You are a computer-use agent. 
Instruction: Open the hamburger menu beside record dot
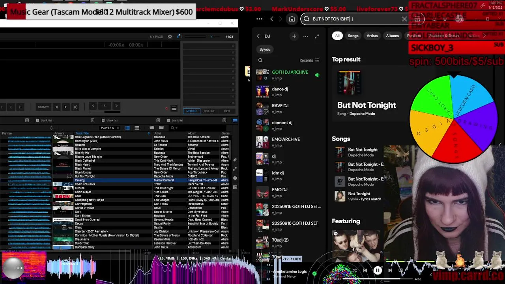(174, 108)
